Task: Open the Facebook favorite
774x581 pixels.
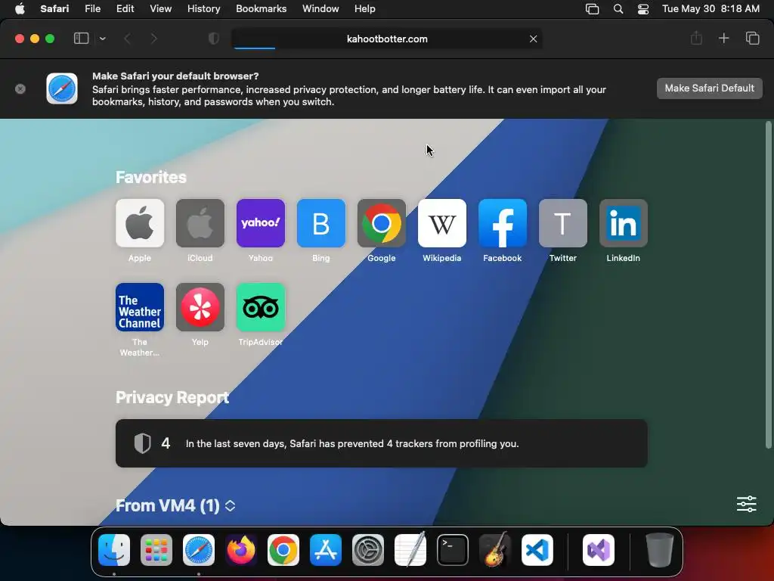Action: point(503,223)
